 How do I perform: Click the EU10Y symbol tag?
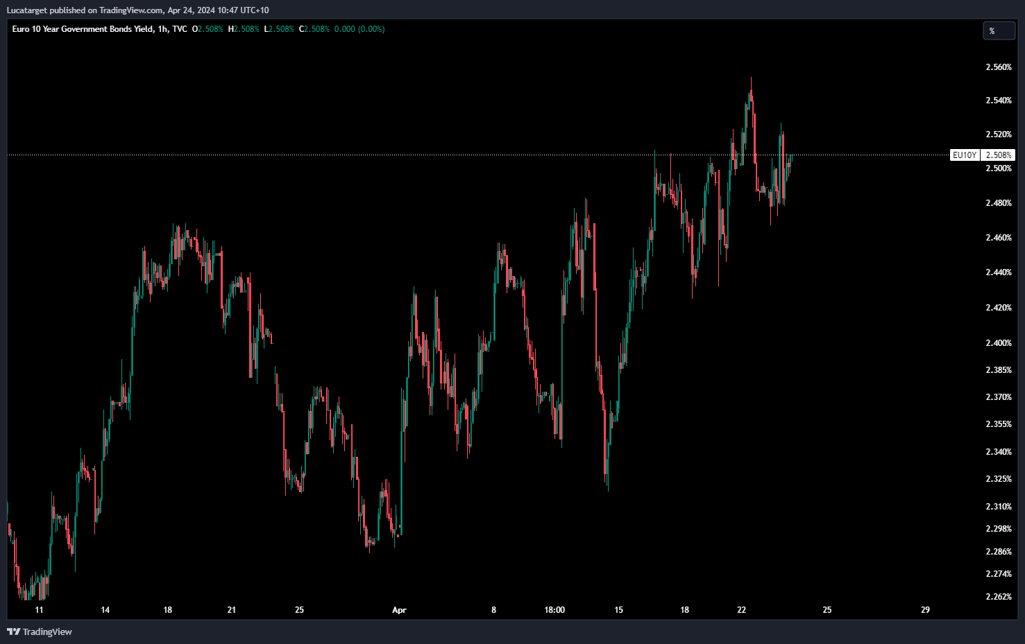click(964, 155)
